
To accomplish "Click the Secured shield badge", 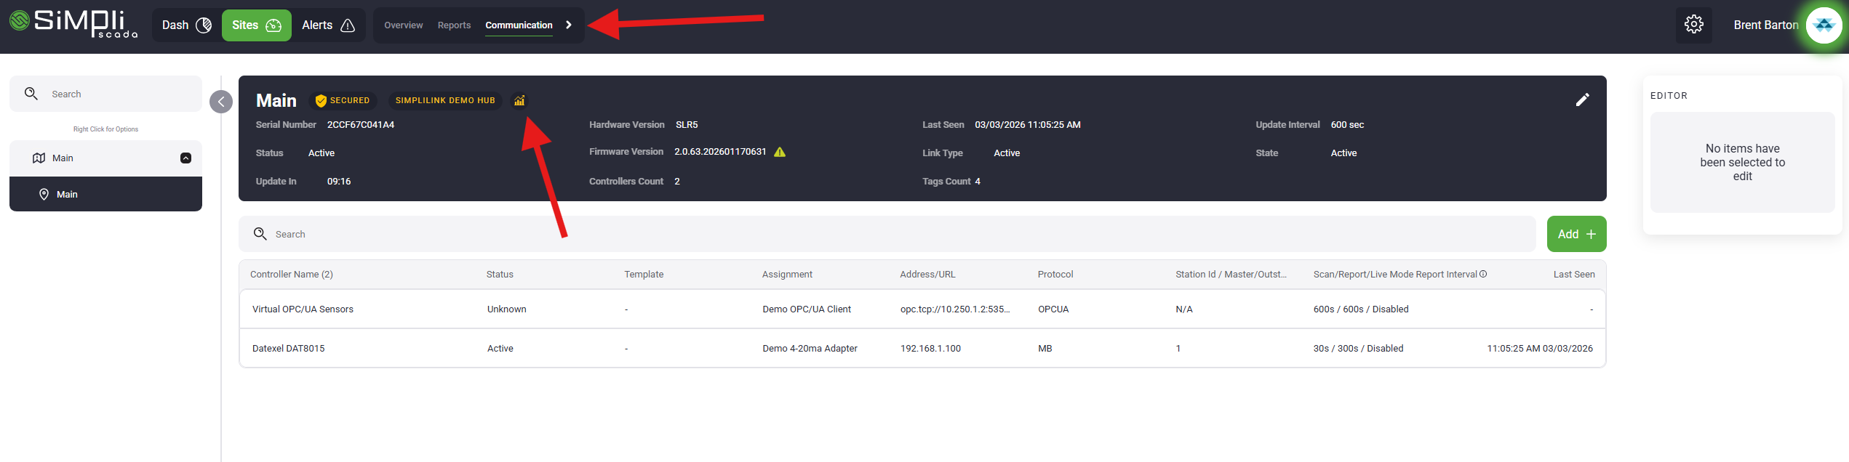I will [343, 101].
